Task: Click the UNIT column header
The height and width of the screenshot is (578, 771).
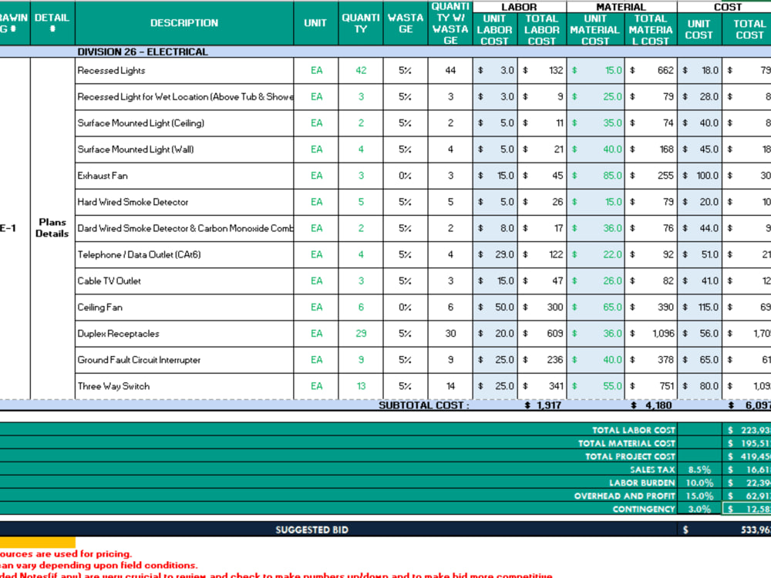Action: pos(315,23)
